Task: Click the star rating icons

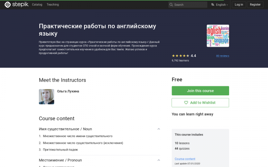Action: 180,56
